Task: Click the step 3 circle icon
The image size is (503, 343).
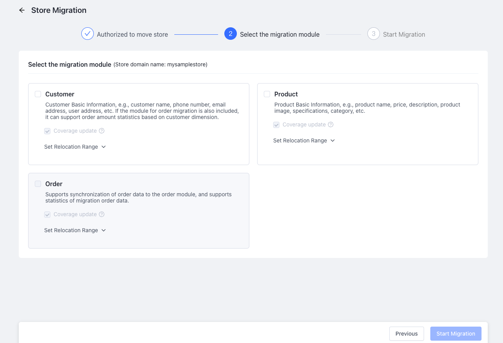Action: click(374, 34)
